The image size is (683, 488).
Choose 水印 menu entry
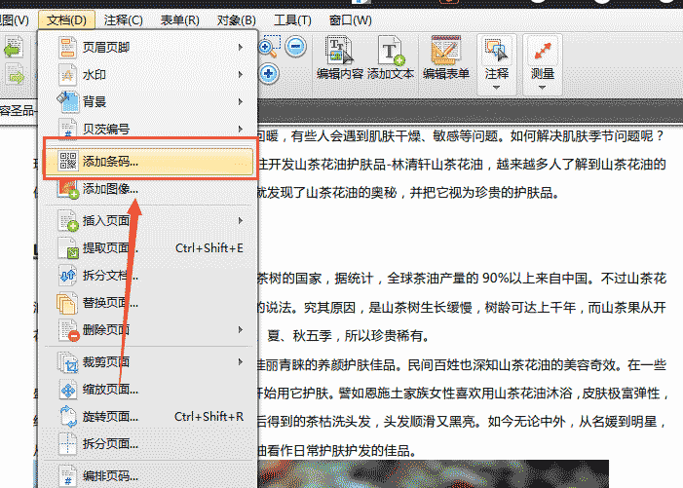(x=148, y=74)
